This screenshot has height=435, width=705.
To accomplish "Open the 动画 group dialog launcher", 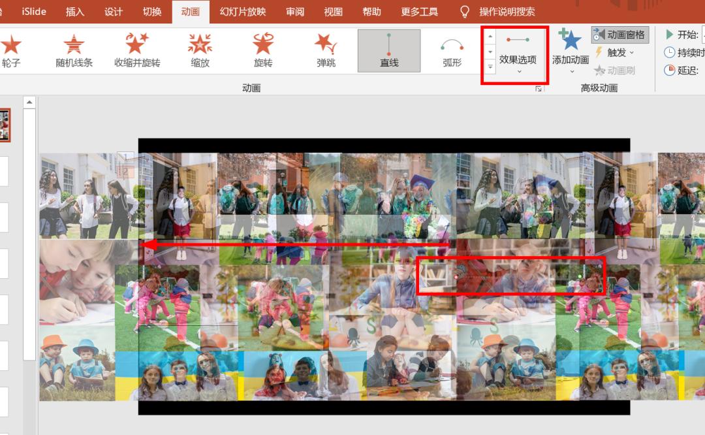I will (x=537, y=87).
